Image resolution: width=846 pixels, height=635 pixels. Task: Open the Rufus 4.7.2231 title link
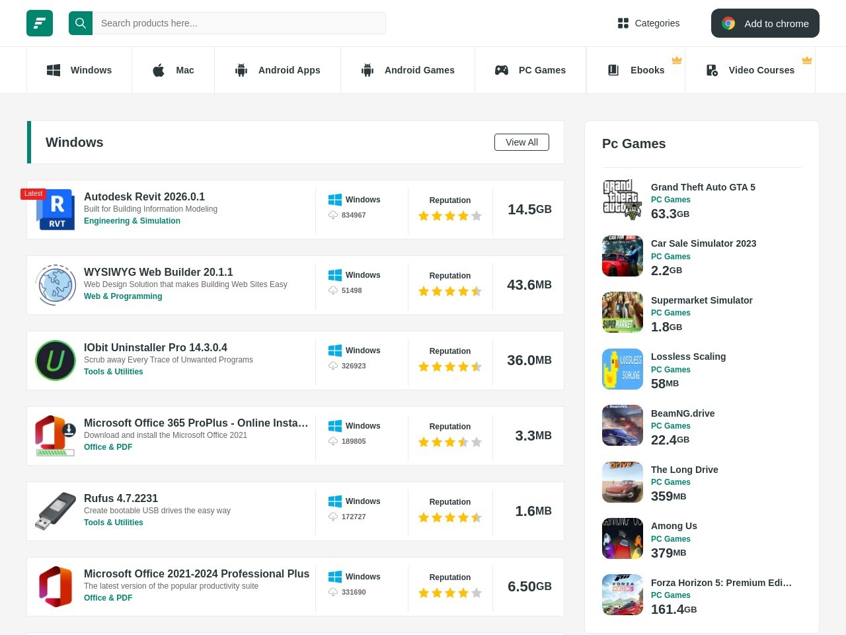121,498
